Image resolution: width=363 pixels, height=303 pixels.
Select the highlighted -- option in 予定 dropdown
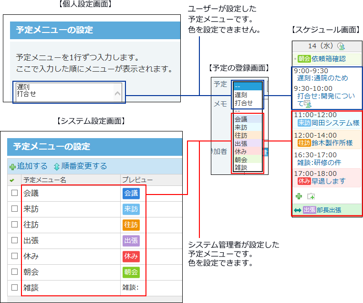(x=248, y=87)
